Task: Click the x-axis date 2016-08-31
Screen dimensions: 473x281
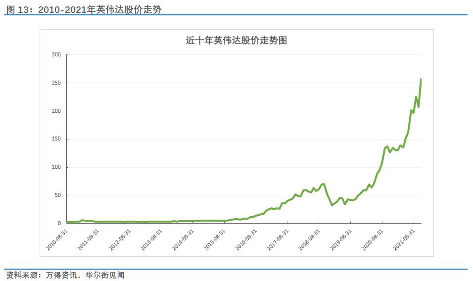Action: click(246, 240)
